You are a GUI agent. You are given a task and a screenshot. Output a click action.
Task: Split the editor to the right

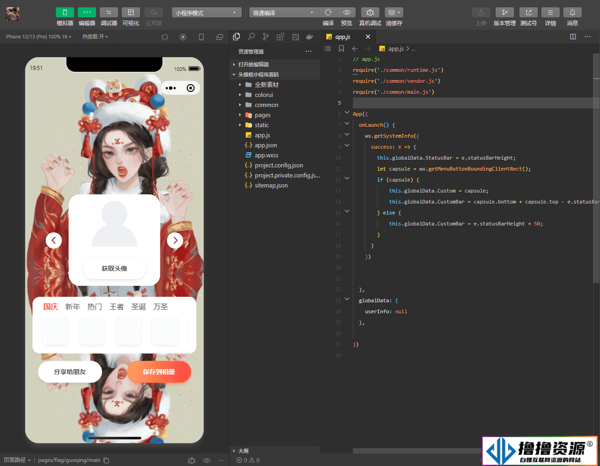573,37
